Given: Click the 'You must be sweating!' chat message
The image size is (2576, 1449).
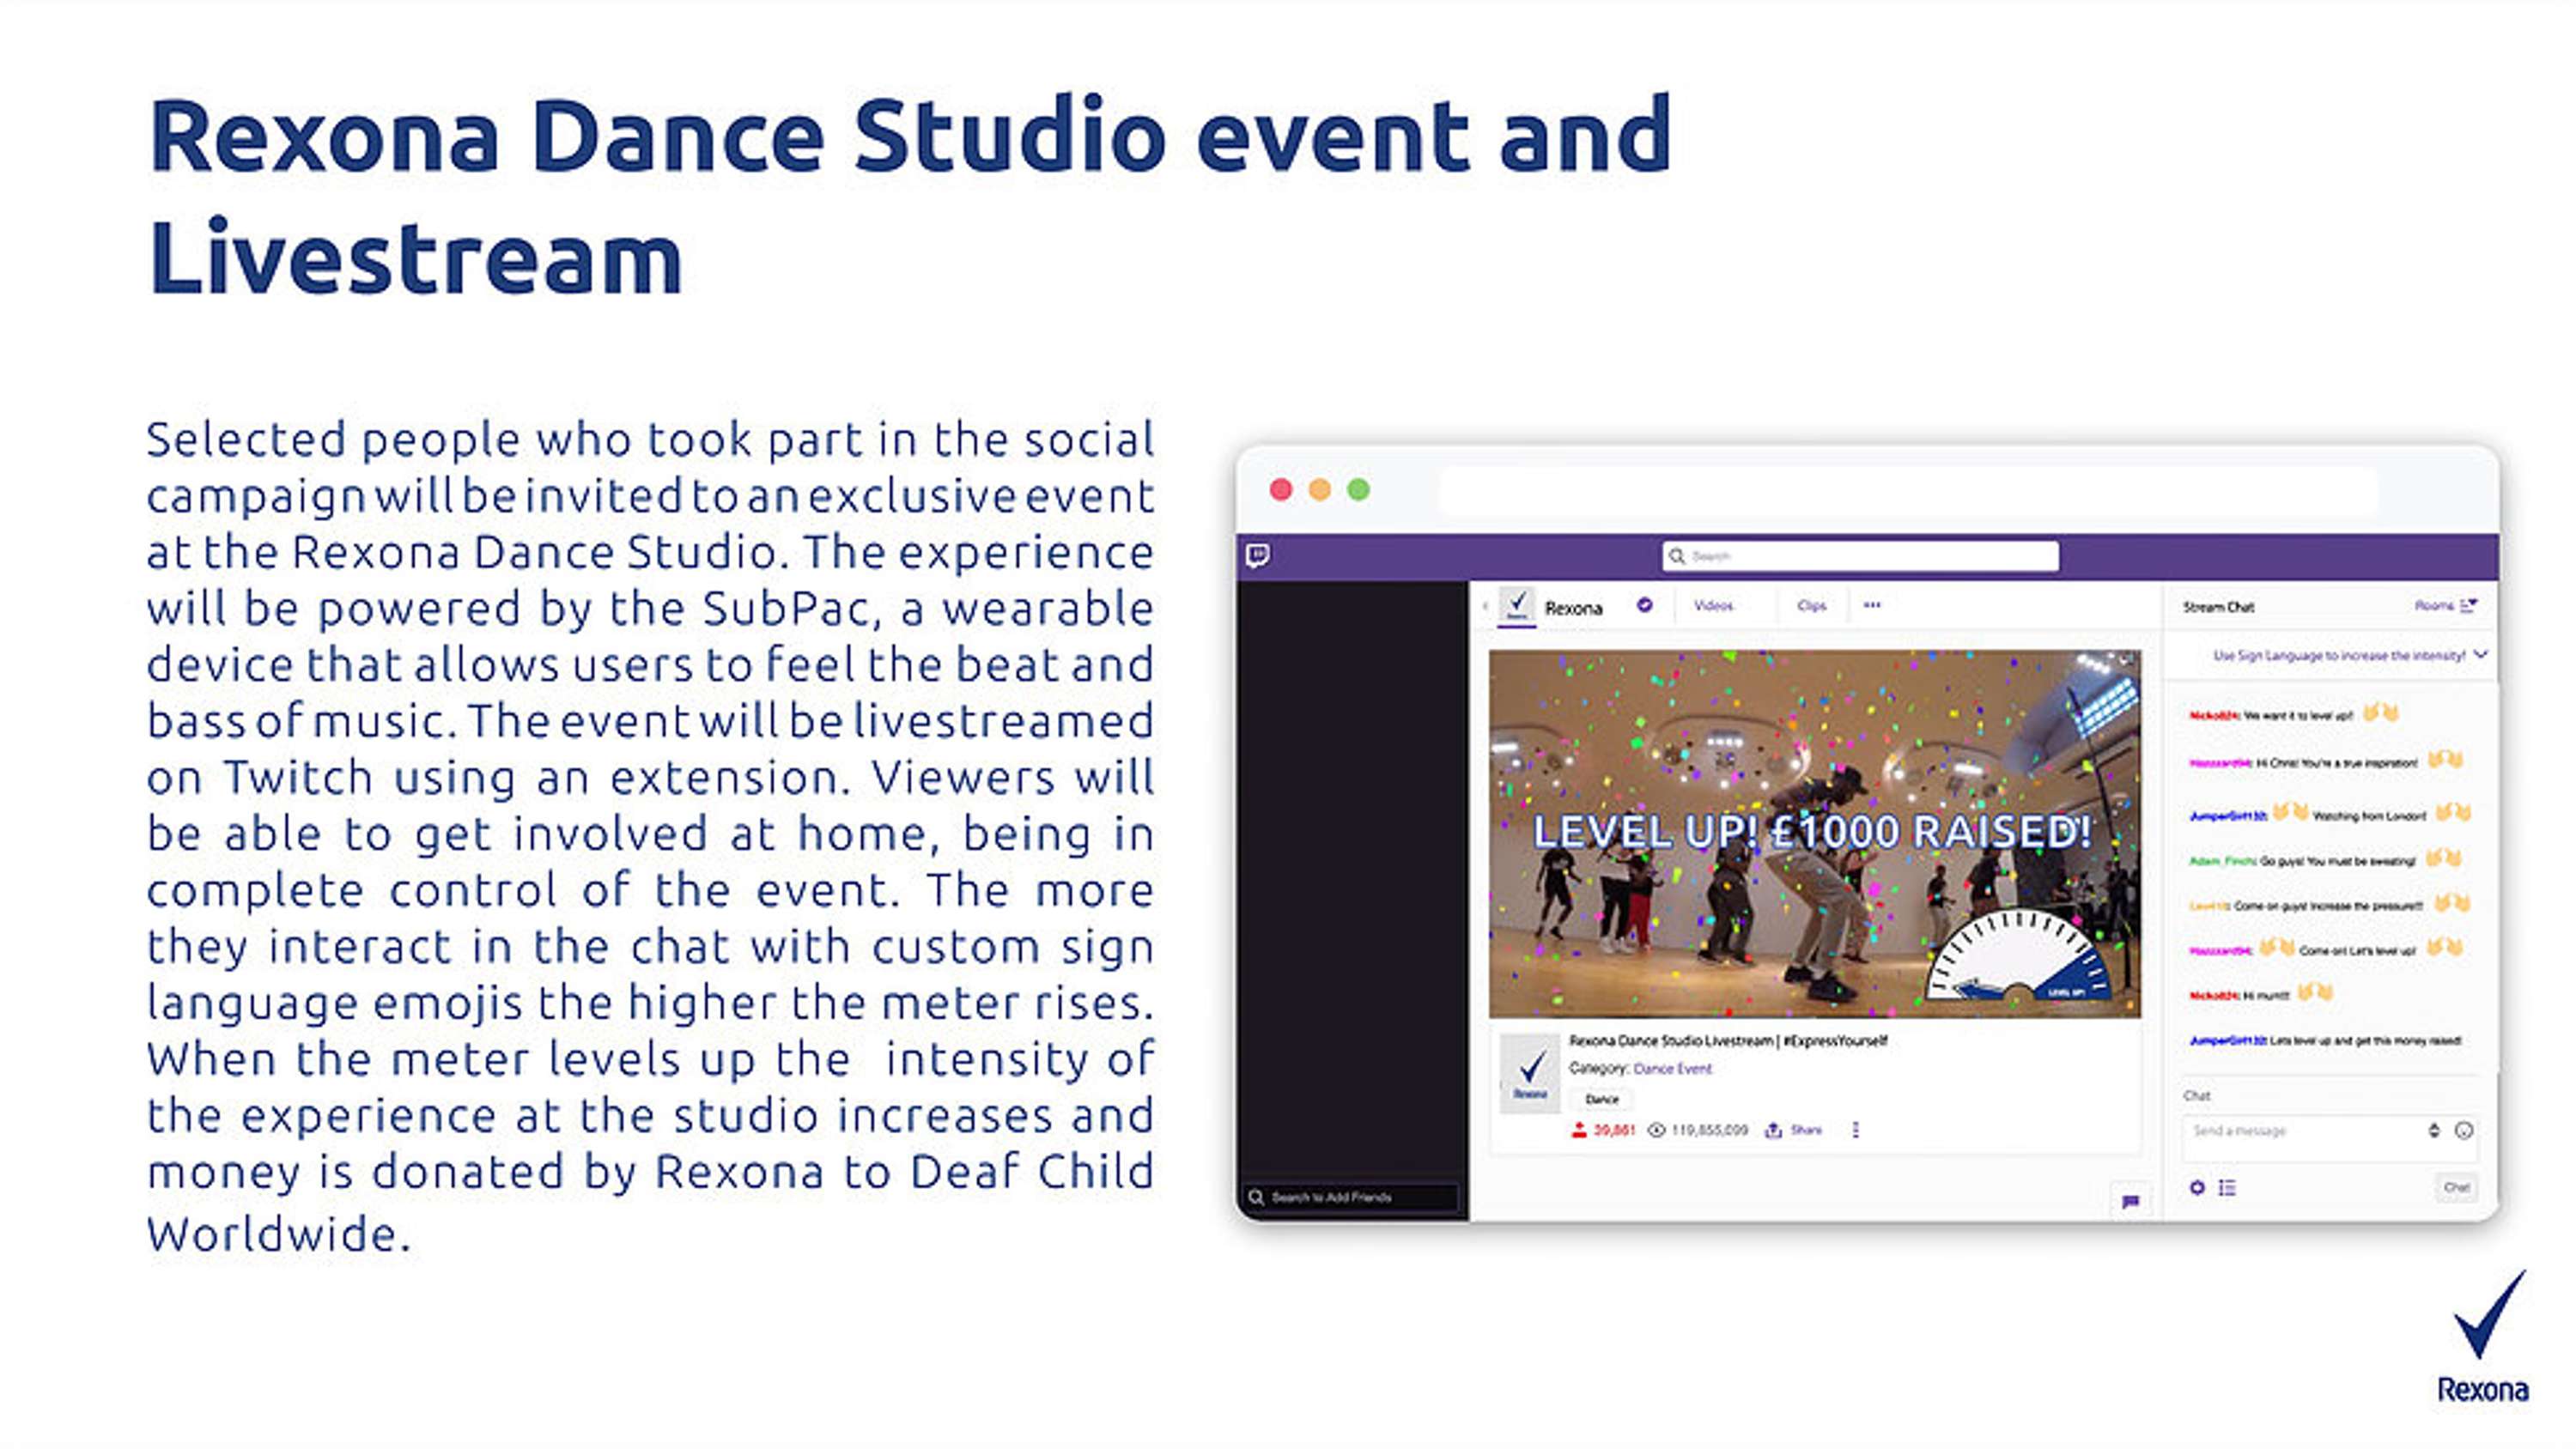Looking at the screenshot, I should point(2325,860).
